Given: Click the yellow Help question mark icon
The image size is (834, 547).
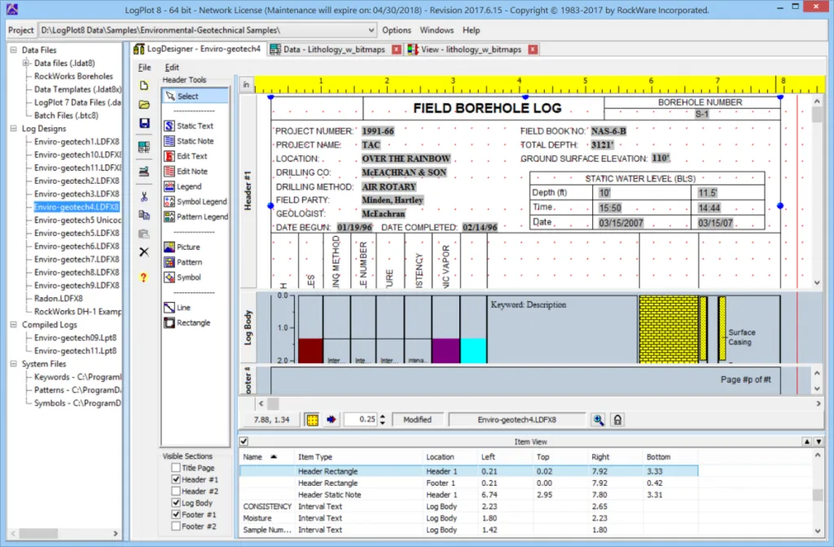Looking at the screenshot, I should point(143,278).
